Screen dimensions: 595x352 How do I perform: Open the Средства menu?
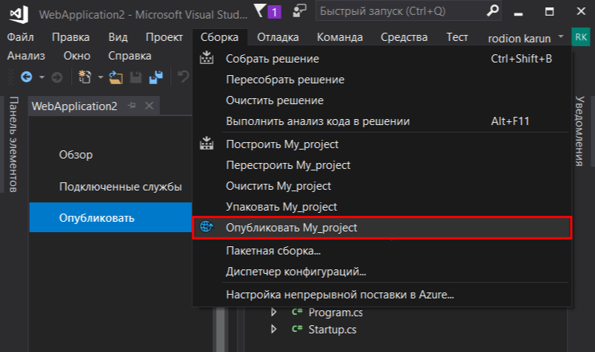click(x=404, y=37)
